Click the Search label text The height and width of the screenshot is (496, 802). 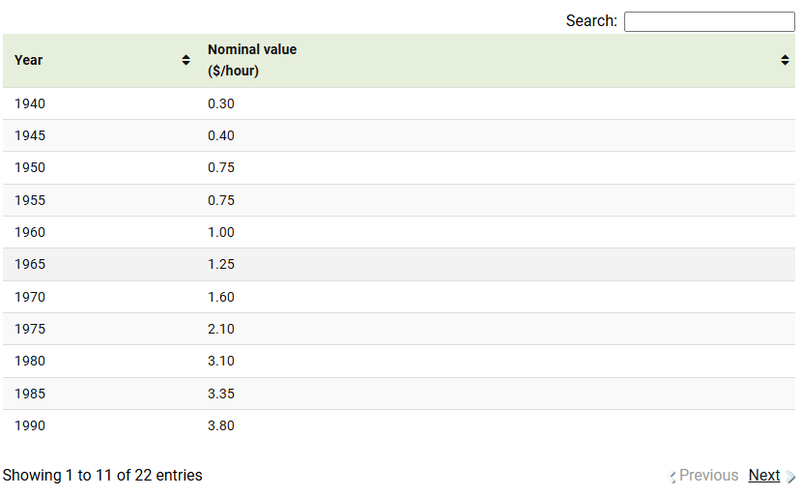click(x=590, y=21)
